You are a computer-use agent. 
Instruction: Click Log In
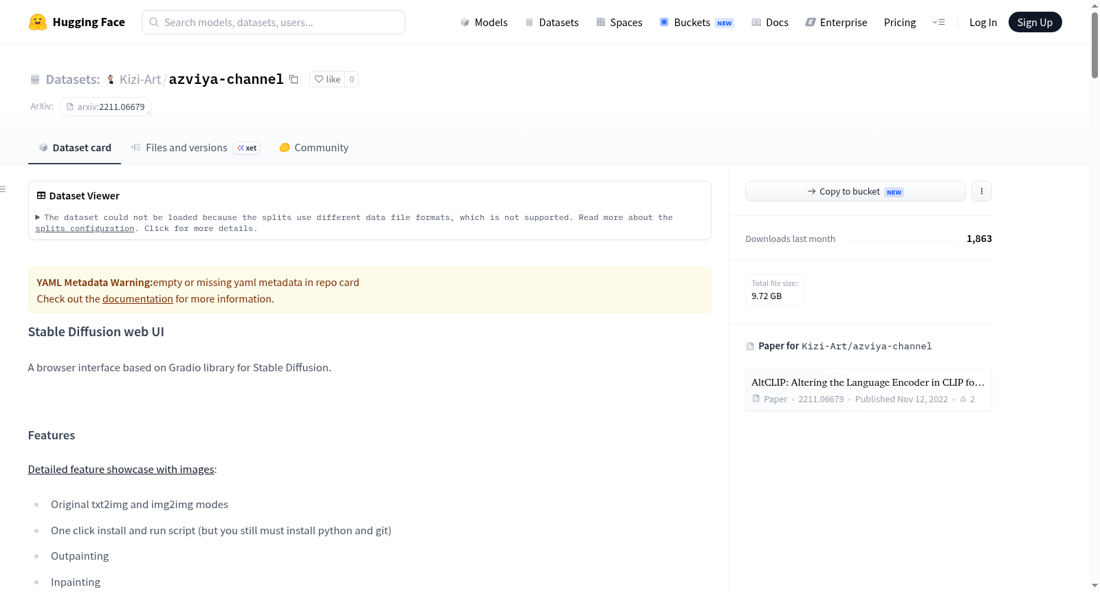tap(983, 22)
